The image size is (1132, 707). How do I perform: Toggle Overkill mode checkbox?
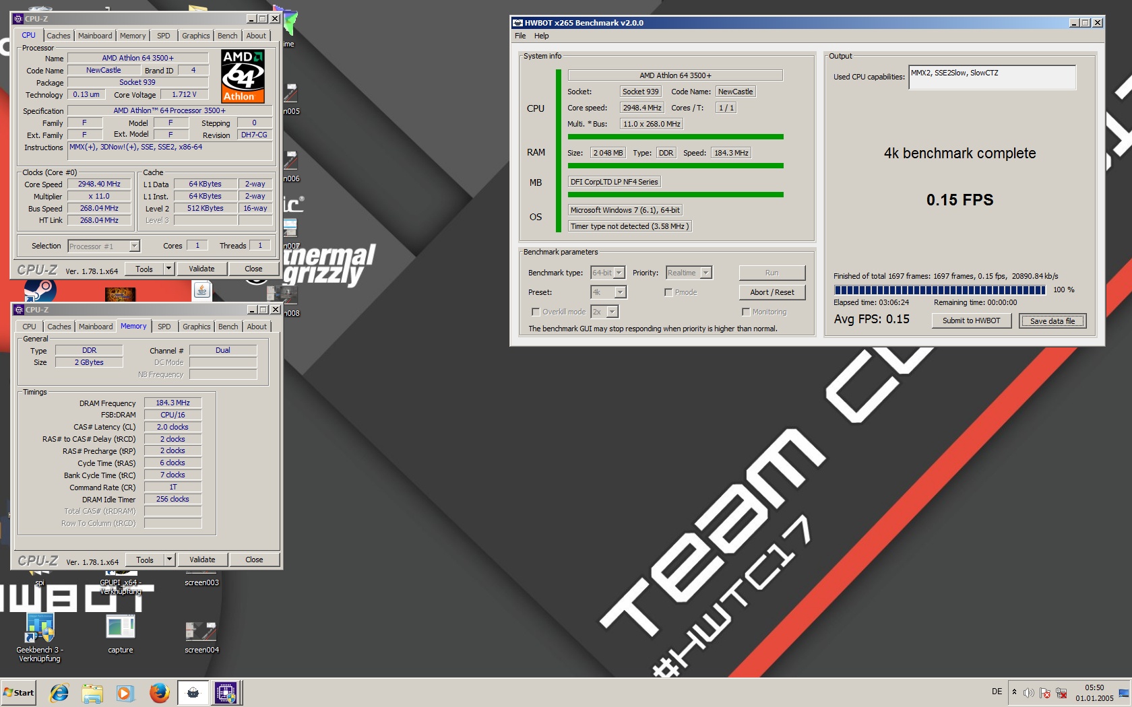tap(536, 312)
